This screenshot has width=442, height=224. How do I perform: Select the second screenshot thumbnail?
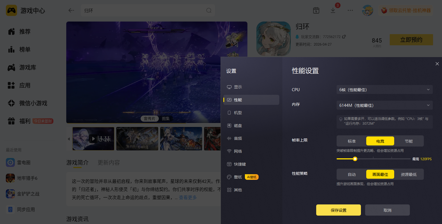tap(137, 139)
